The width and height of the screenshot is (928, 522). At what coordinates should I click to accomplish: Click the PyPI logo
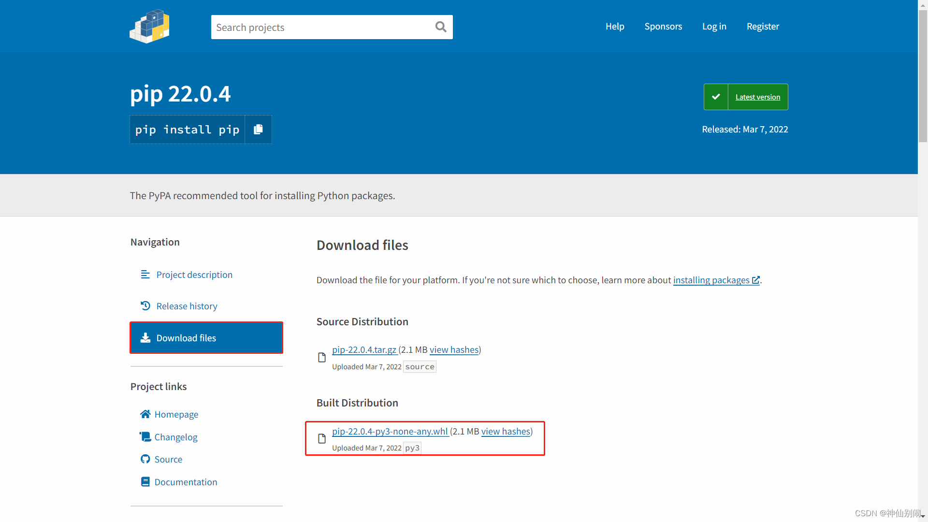click(x=149, y=27)
